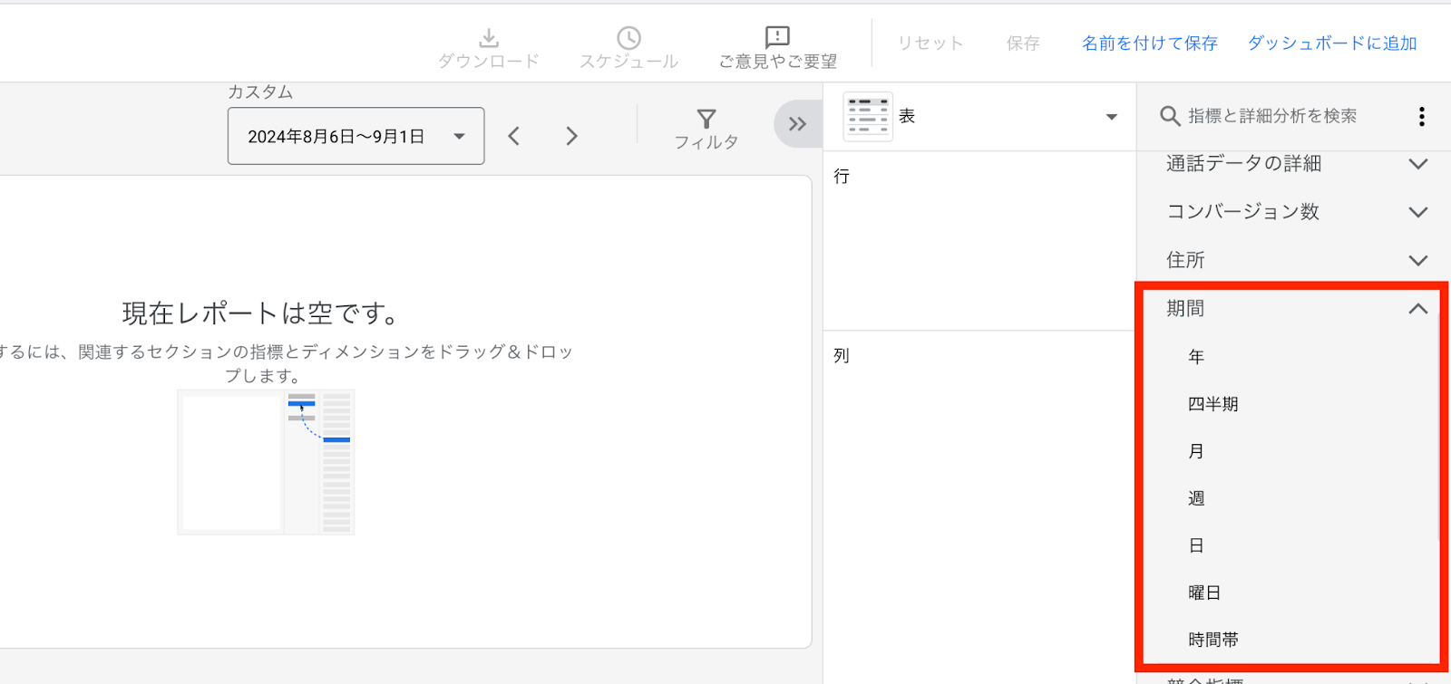Select the 日 dimension
This screenshot has width=1451, height=684.
coord(1196,545)
